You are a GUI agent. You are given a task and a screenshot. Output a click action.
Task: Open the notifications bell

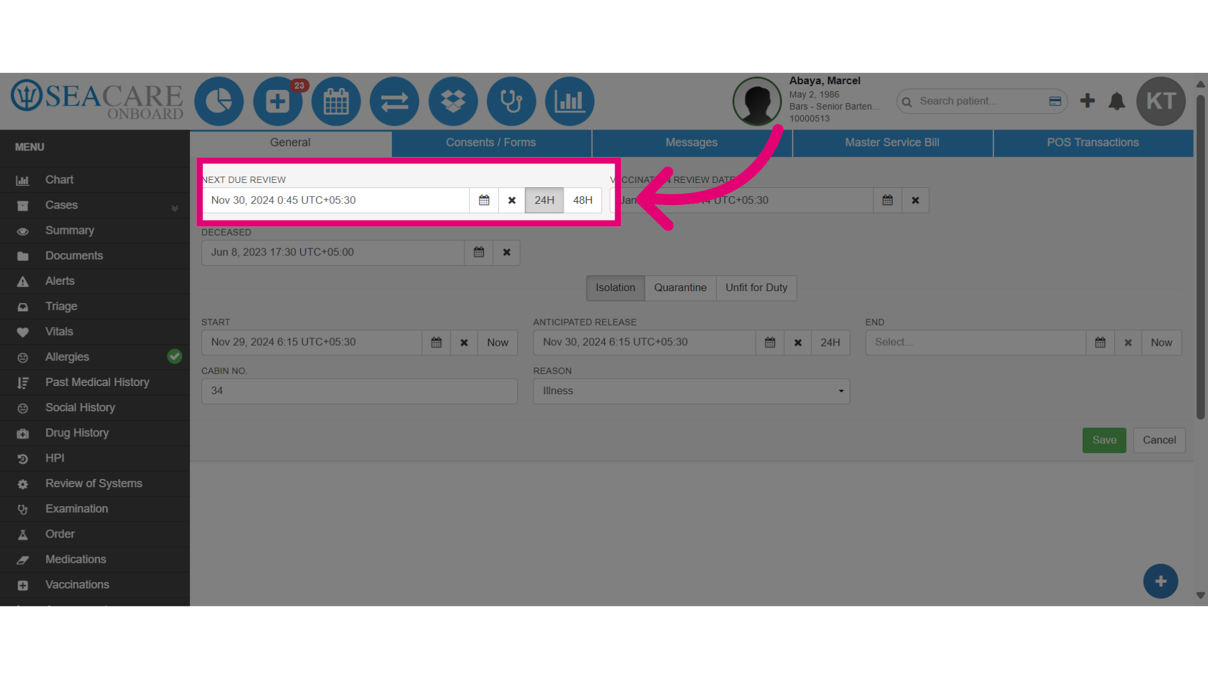pyautogui.click(x=1117, y=101)
